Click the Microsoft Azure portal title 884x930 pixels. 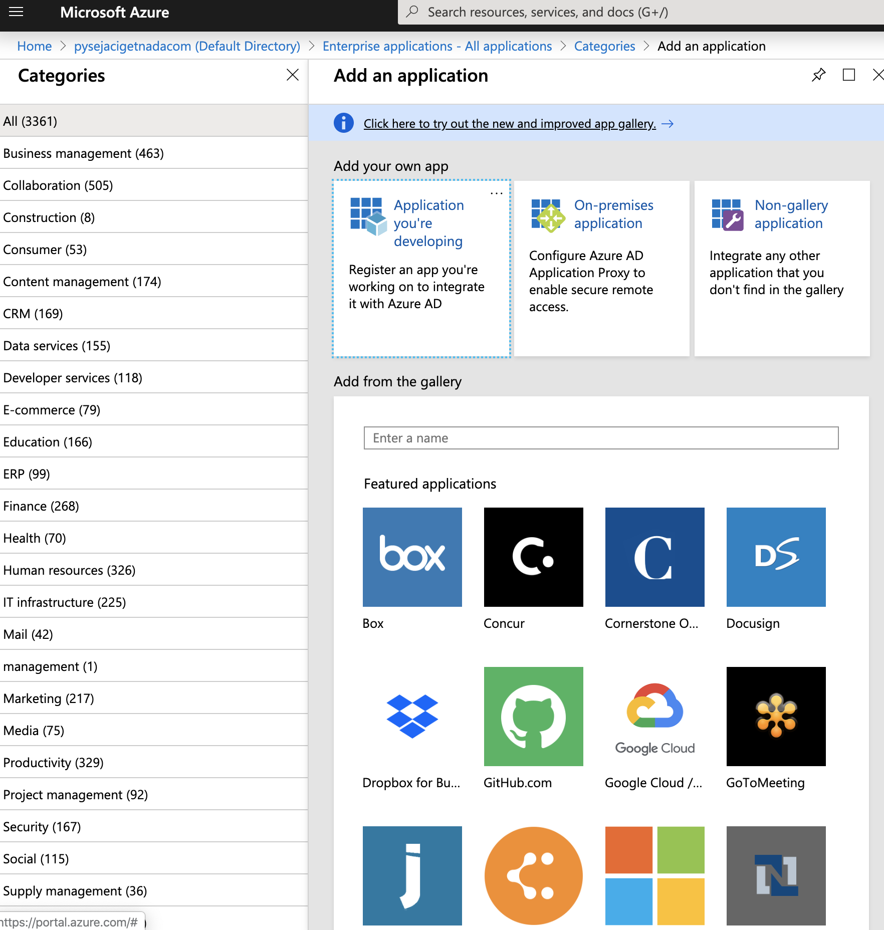tap(115, 12)
